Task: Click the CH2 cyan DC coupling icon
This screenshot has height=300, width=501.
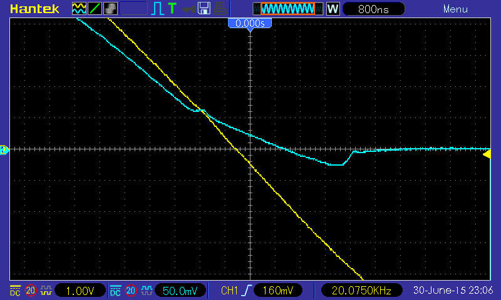Action: pyautogui.click(x=115, y=291)
